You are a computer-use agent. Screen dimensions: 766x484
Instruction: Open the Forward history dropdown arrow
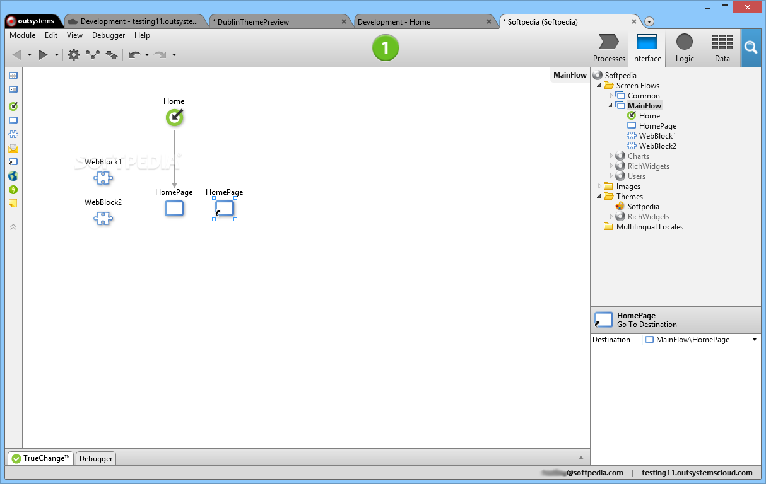(56, 55)
